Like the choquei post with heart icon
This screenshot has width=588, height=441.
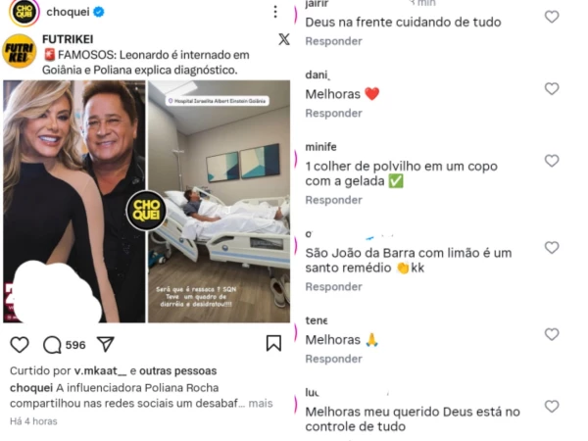(20, 345)
